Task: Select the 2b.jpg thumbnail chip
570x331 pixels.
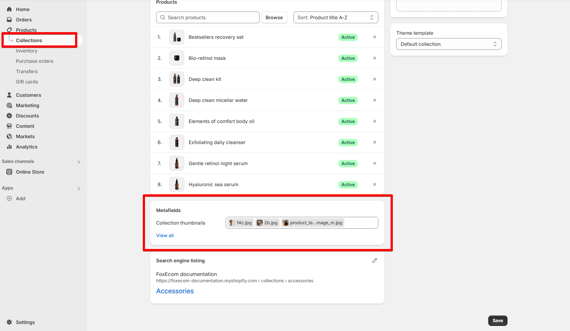Action: tap(267, 223)
